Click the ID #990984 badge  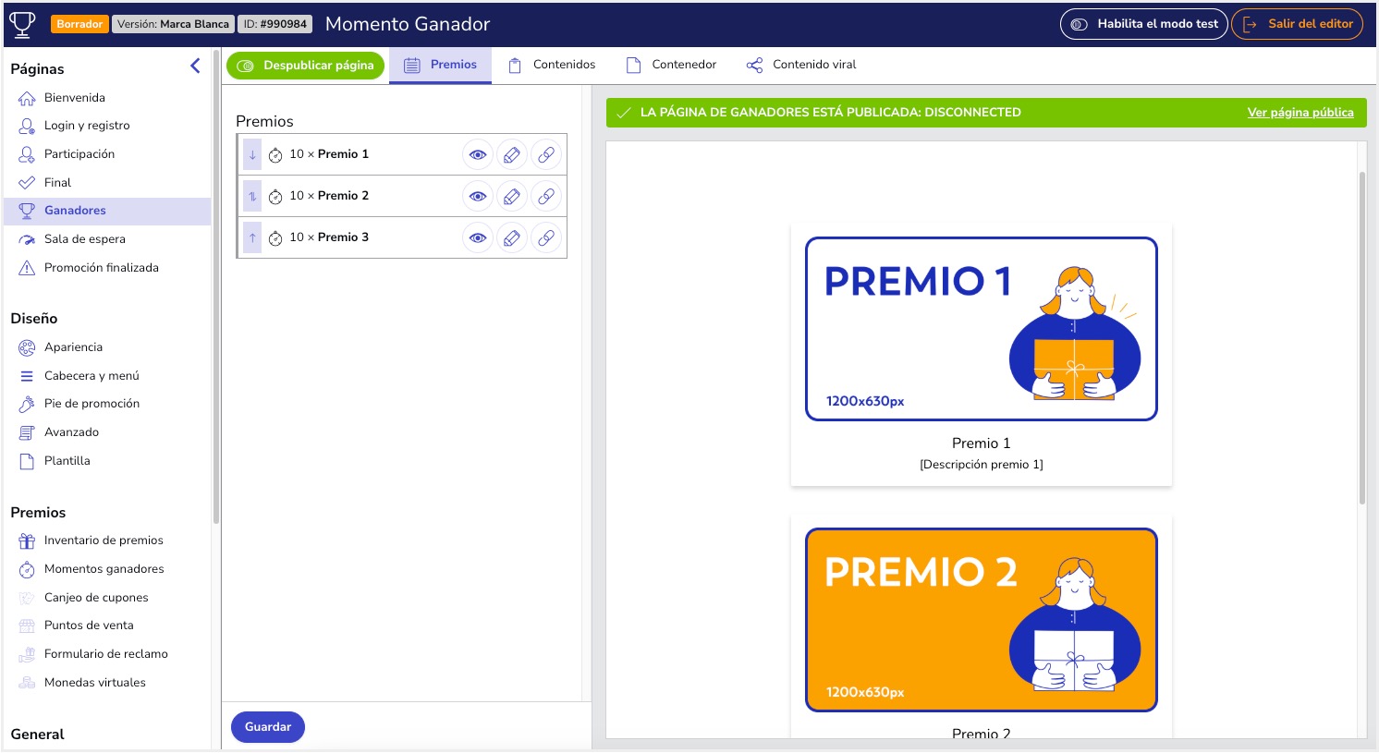pos(275,24)
